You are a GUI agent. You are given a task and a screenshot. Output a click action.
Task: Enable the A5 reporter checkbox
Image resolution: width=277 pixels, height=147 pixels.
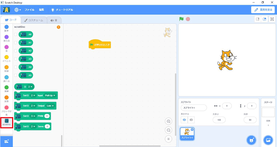[x=16, y=75]
